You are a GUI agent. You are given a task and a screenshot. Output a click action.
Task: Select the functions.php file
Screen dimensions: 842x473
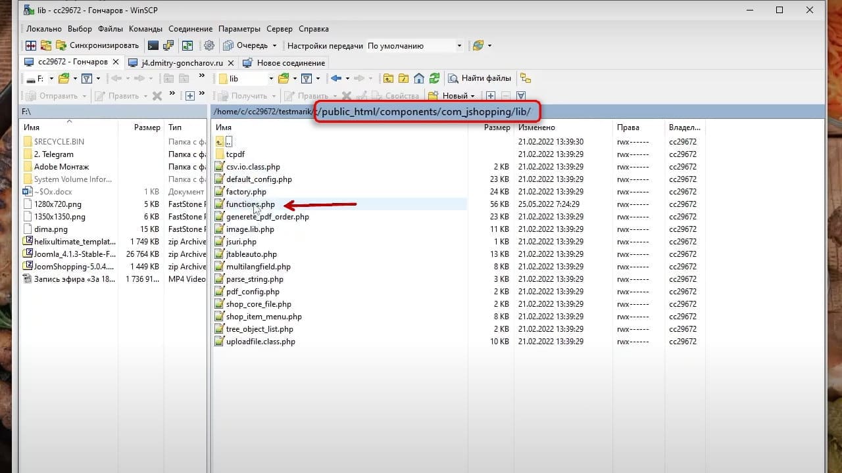coord(251,204)
